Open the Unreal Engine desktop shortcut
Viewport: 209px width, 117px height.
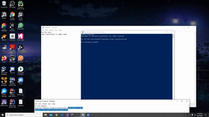tap(21, 16)
